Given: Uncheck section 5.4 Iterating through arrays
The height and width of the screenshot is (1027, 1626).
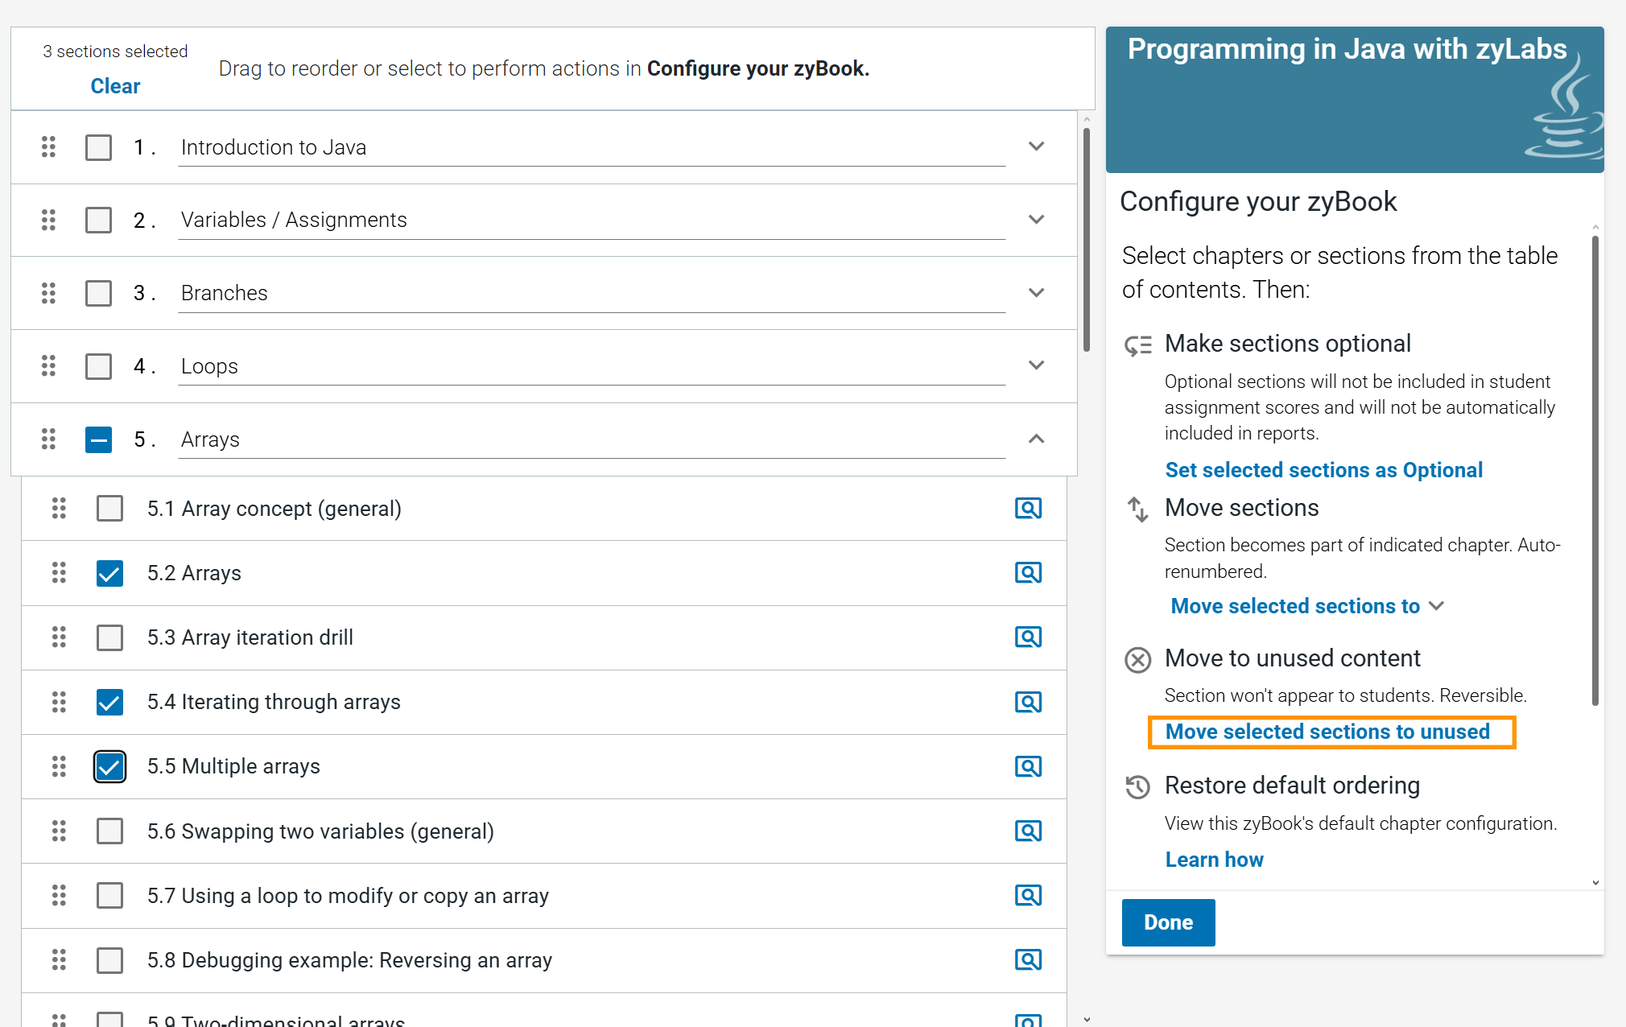Looking at the screenshot, I should coord(109,702).
